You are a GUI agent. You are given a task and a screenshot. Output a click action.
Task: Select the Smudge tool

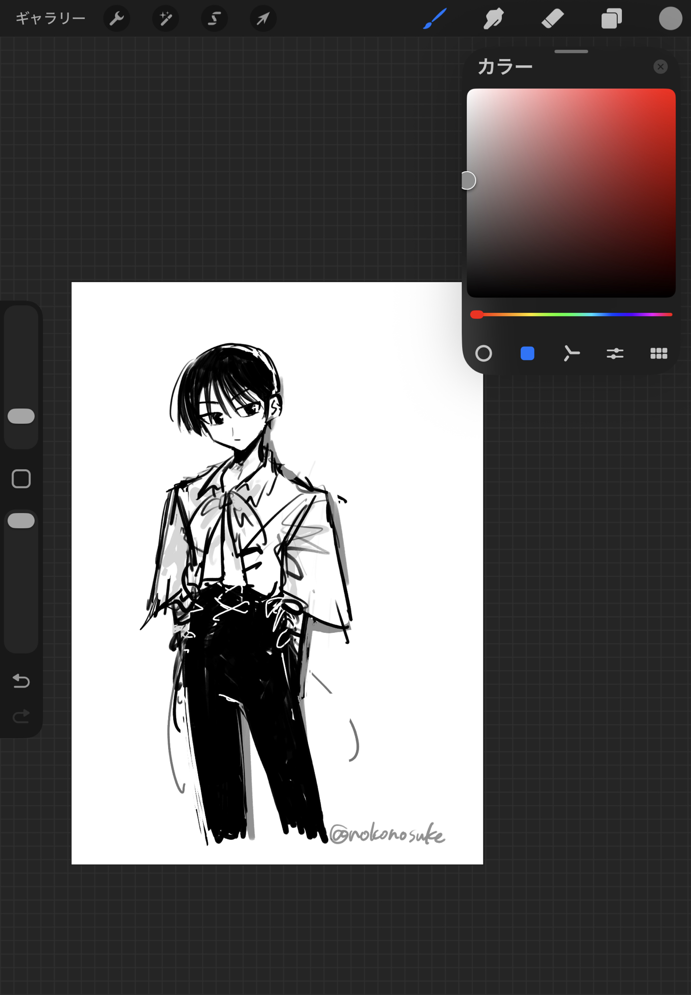493,19
